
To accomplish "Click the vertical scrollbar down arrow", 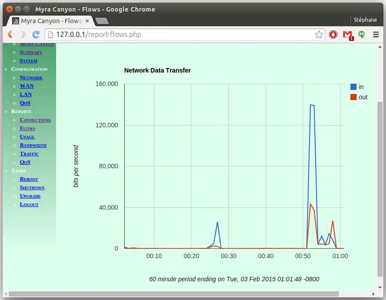I will pyautogui.click(x=380, y=288).
